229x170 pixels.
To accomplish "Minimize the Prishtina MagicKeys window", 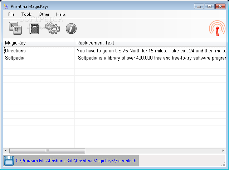I will point(199,6).
